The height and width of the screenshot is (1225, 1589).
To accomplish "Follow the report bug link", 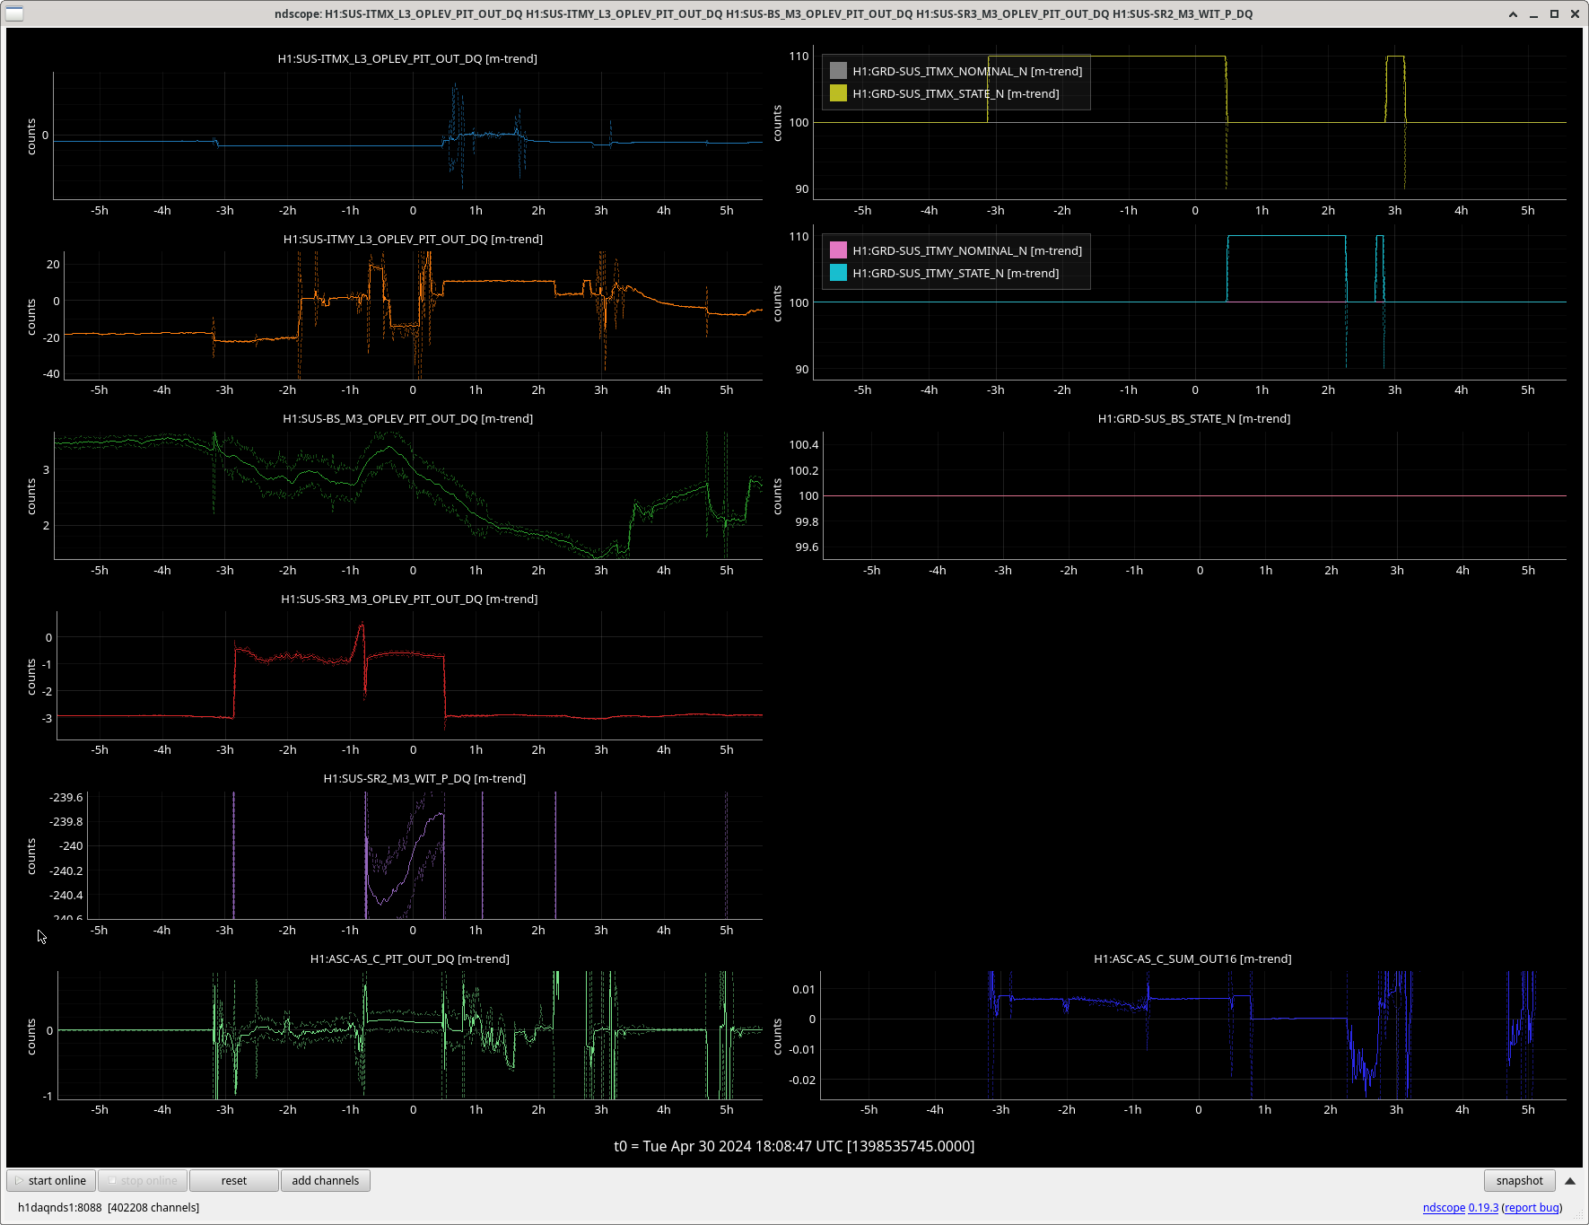I will click(x=1532, y=1207).
